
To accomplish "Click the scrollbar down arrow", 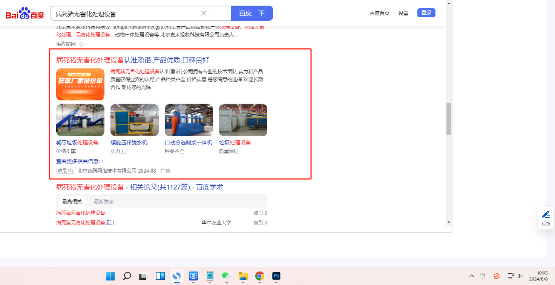I will pyautogui.click(x=449, y=222).
